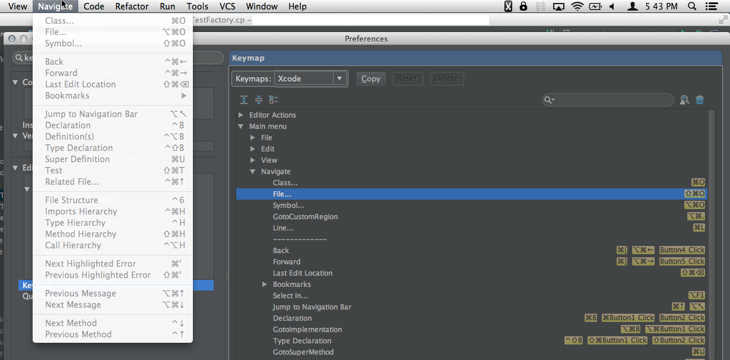730x360 pixels.
Task: Select Back row in keymap tree
Action: pyautogui.click(x=472, y=251)
